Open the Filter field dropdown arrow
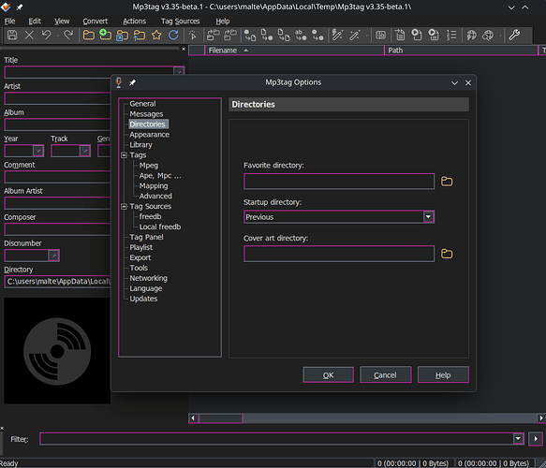 [518, 439]
